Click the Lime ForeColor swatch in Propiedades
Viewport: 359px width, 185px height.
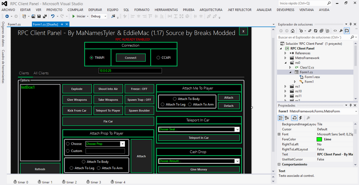320,139
